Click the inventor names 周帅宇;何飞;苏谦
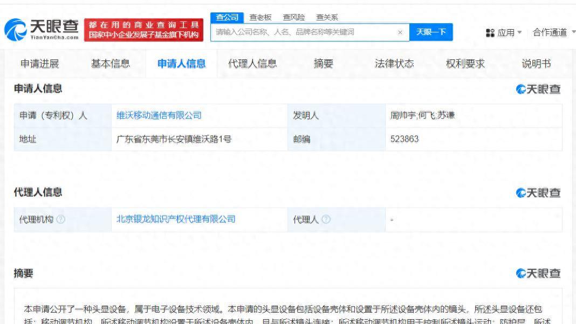Viewport: 576px width, 324px height. click(x=422, y=115)
